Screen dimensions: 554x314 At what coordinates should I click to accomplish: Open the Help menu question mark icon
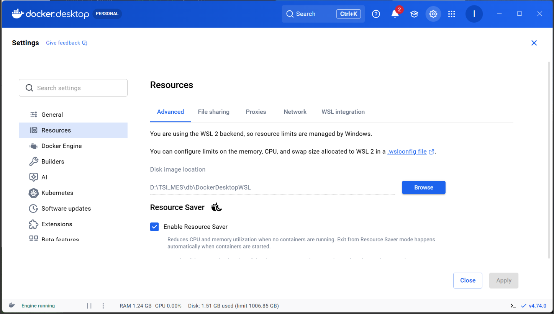pyautogui.click(x=376, y=14)
